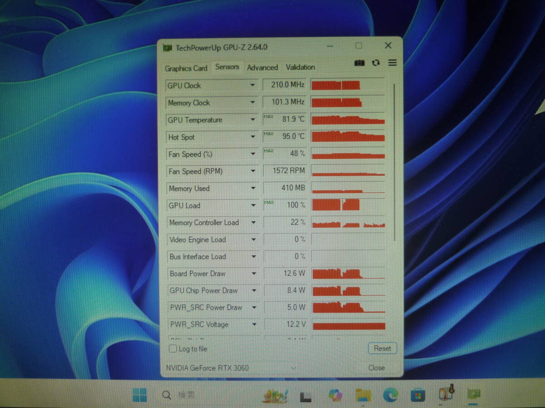Open the GPU Chip Power Draw dropdown
The height and width of the screenshot is (408, 545).
point(254,291)
